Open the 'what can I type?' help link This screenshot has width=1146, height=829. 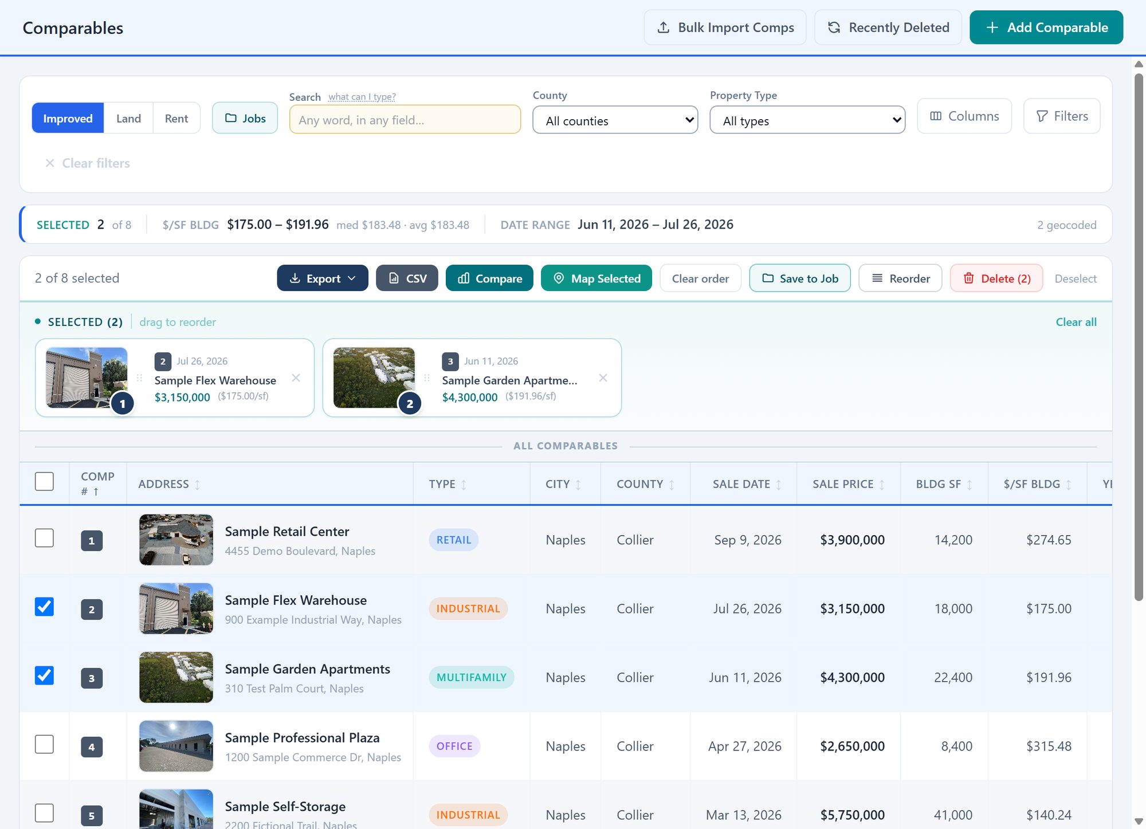pyautogui.click(x=362, y=97)
